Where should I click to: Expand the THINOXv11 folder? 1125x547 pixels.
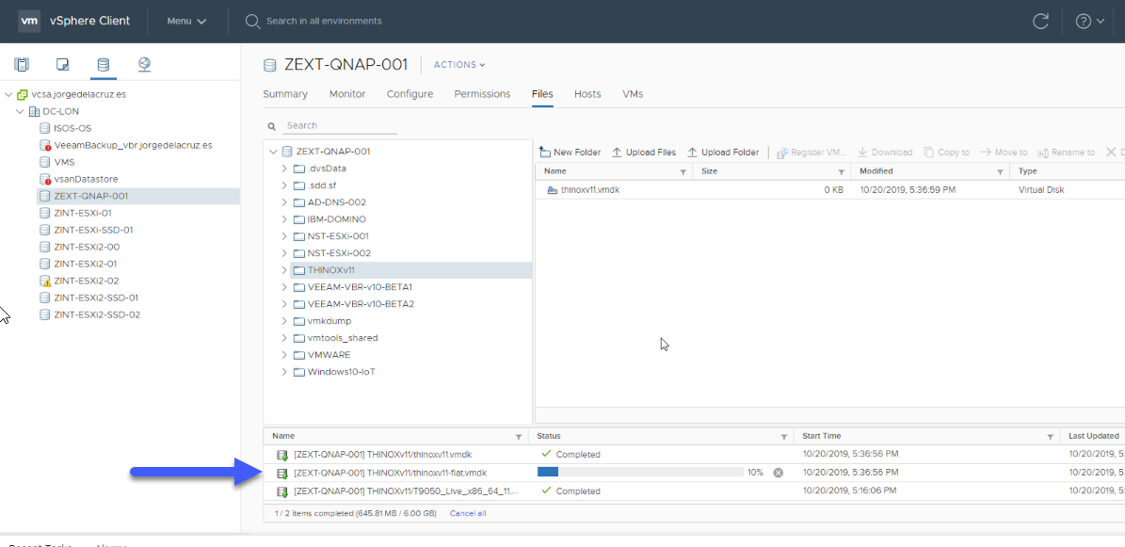[x=285, y=270]
